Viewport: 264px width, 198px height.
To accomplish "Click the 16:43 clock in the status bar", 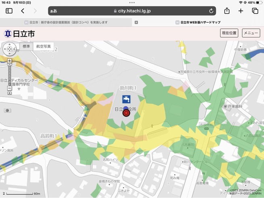I will [6, 2].
